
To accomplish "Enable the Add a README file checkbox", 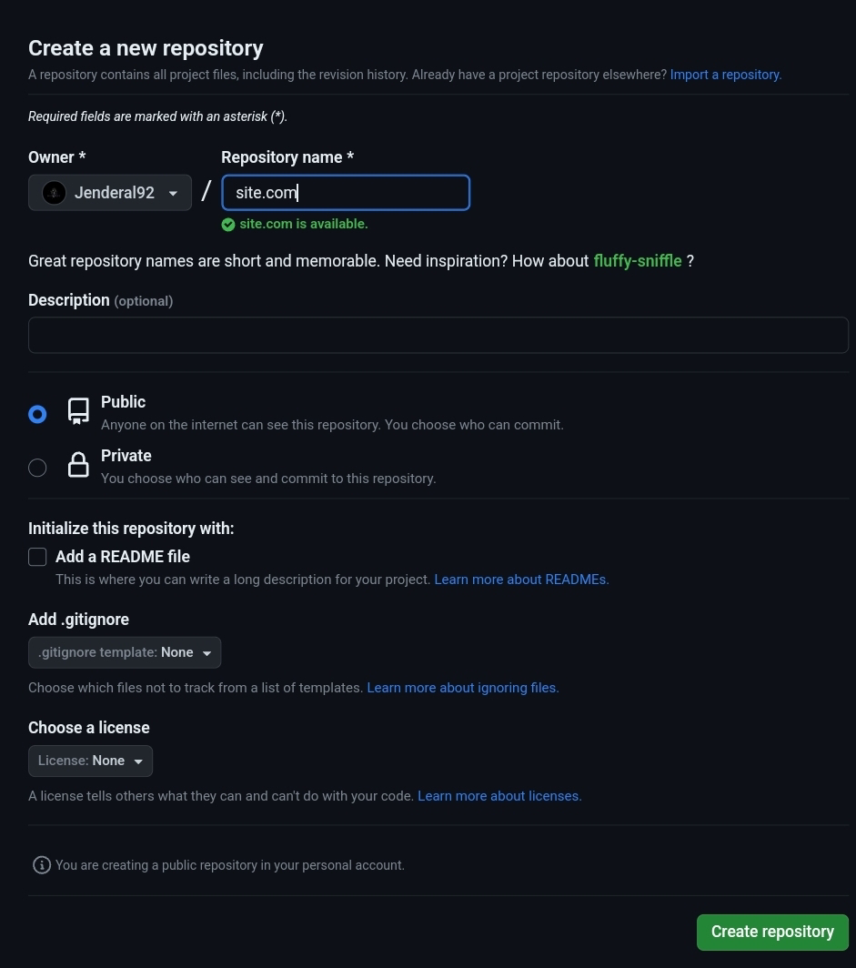I will (37, 557).
